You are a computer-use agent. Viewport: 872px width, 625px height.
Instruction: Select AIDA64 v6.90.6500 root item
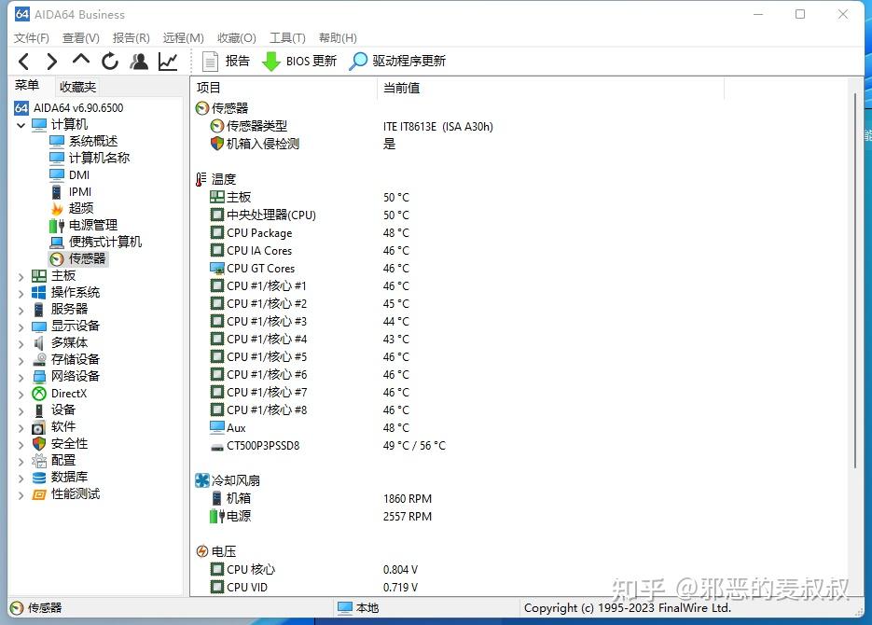click(x=69, y=108)
